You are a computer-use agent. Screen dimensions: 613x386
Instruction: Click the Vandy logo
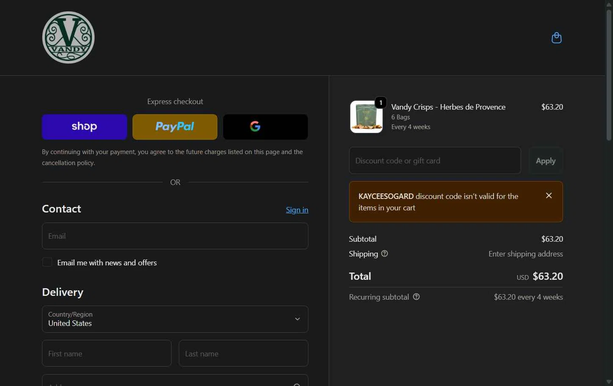point(68,37)
